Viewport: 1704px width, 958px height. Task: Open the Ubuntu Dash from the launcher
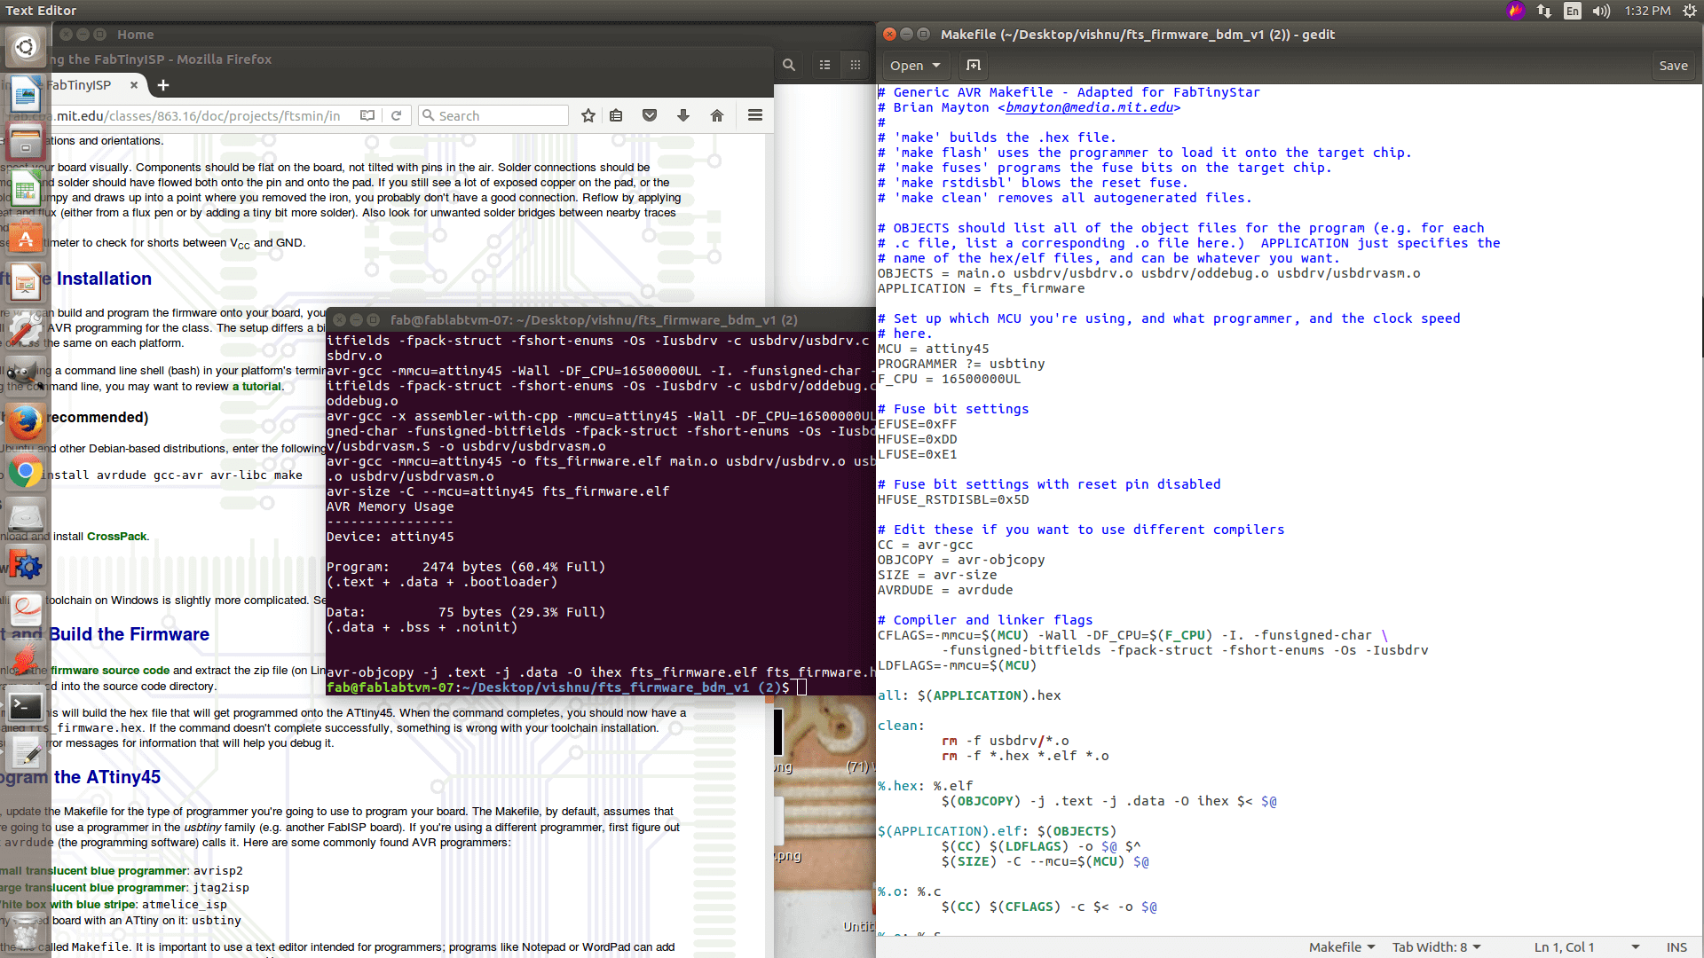point(26,46)
